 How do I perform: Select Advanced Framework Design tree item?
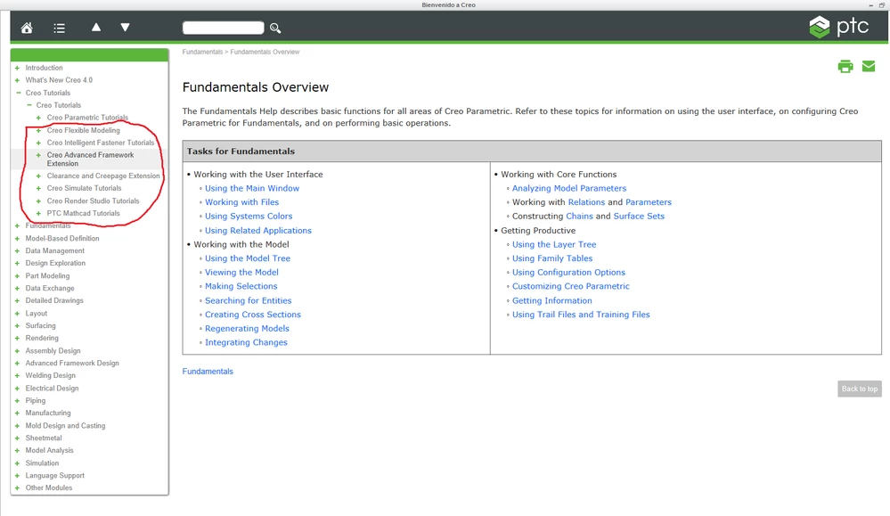(x=72, y=363)
